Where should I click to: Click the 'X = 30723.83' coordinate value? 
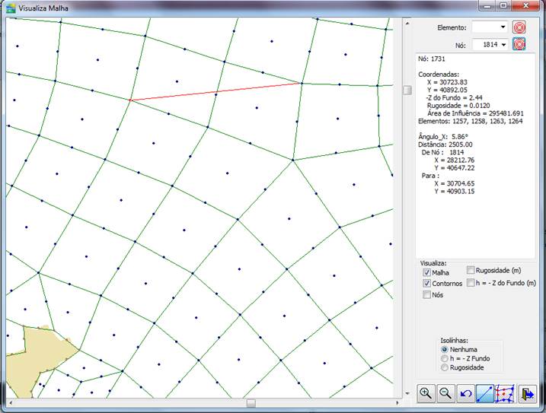[447, 82]
